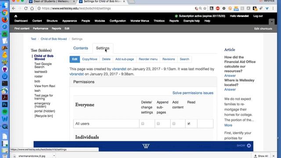This screenshot has height=158, width=281.
Task: Click Solve permissions issues link
Action: click(193, 93)
